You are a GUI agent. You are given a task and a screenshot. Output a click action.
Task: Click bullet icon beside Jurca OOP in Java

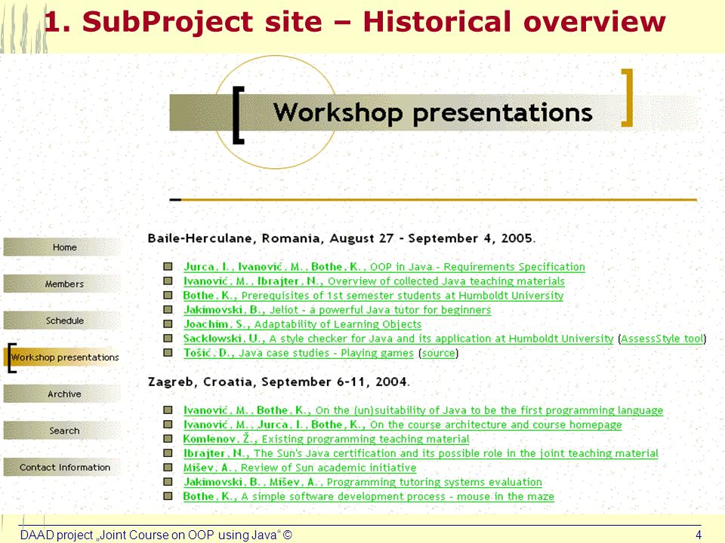pyautogui.click(x=168, y=266)
